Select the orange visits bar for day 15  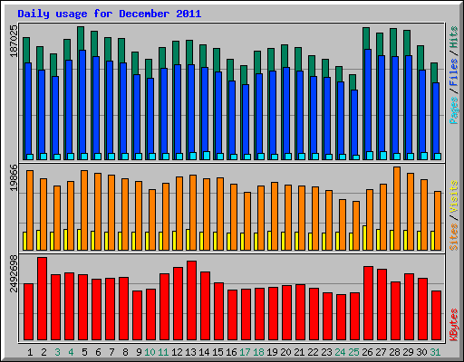coord(220,214)
